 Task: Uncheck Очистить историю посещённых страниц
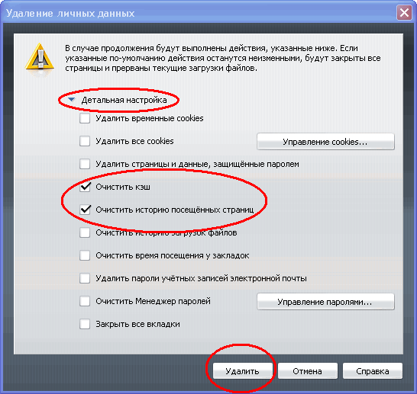[85, 210]
